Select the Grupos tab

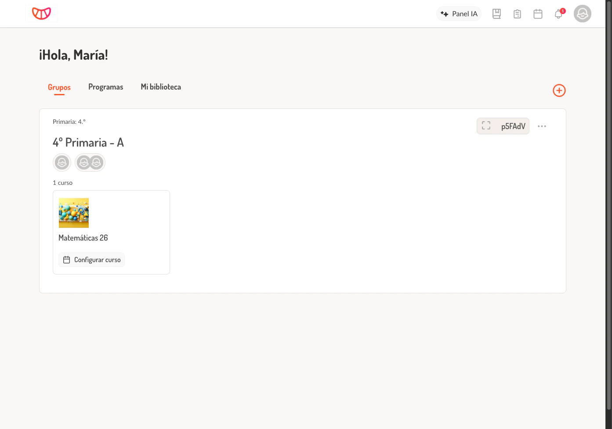pyautogui.click(x=59, y=87)
